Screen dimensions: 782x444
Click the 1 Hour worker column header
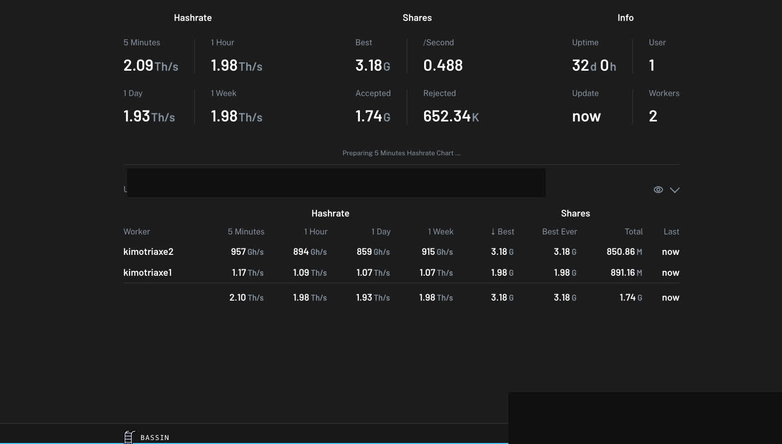tap(315, 231)
